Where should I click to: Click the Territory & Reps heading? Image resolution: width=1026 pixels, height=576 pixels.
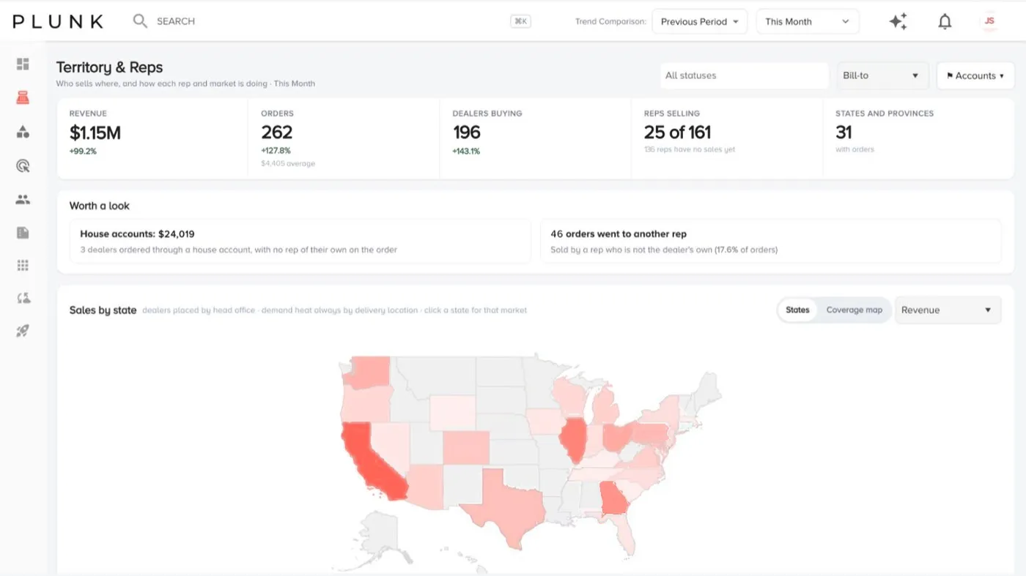[x=110, y=67]
